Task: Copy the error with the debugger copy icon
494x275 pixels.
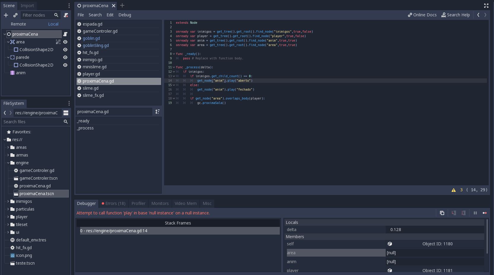Action: 442,213
